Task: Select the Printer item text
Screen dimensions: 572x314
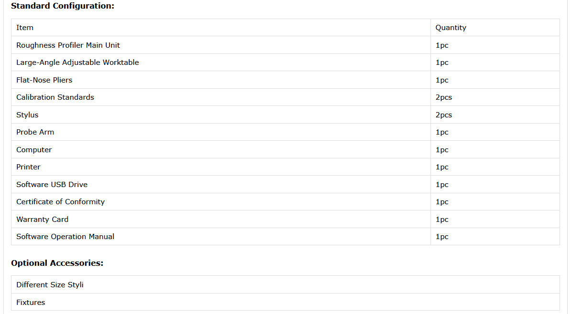Action: point(28,167)
